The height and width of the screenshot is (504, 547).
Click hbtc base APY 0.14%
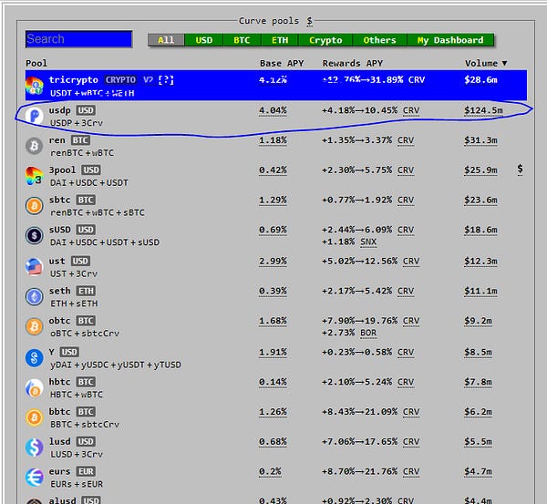[273, 382]
